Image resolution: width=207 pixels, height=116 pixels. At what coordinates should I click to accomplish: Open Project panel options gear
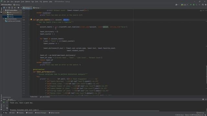coord(18,8)
